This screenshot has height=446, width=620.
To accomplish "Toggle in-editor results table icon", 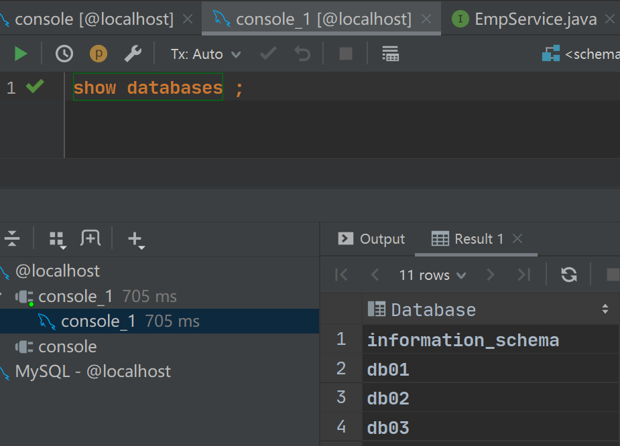I will [x=390, y=54].
